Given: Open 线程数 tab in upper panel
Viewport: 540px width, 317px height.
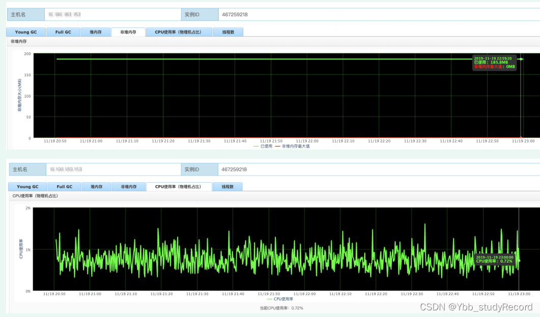Looking at the screenshot, I should [x=228, y=32].
